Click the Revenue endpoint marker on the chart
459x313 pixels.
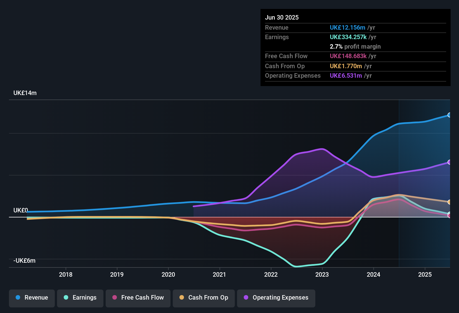point(449,115)
